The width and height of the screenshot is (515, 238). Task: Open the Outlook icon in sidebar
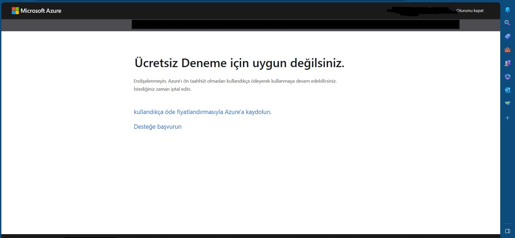508,90
